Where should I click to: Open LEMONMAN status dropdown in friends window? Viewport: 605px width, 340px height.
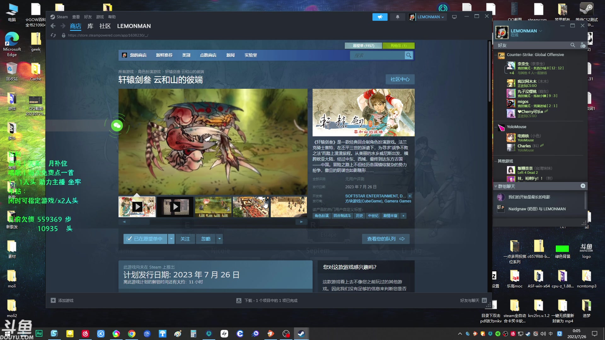[x=541, y=31]
